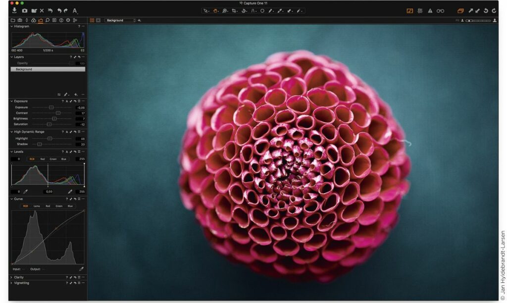
Task: Click the exposure warning triangle icon
Action: (430, 10)
